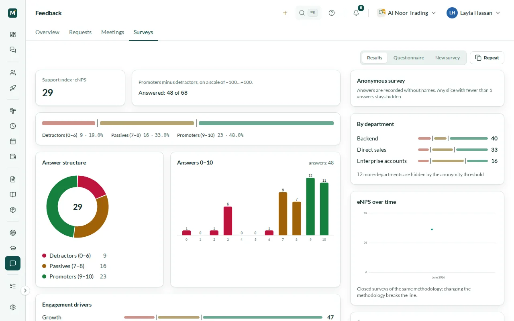Open the settings gear icon
This screenshot has width=514, height=321.
(13, 307)
